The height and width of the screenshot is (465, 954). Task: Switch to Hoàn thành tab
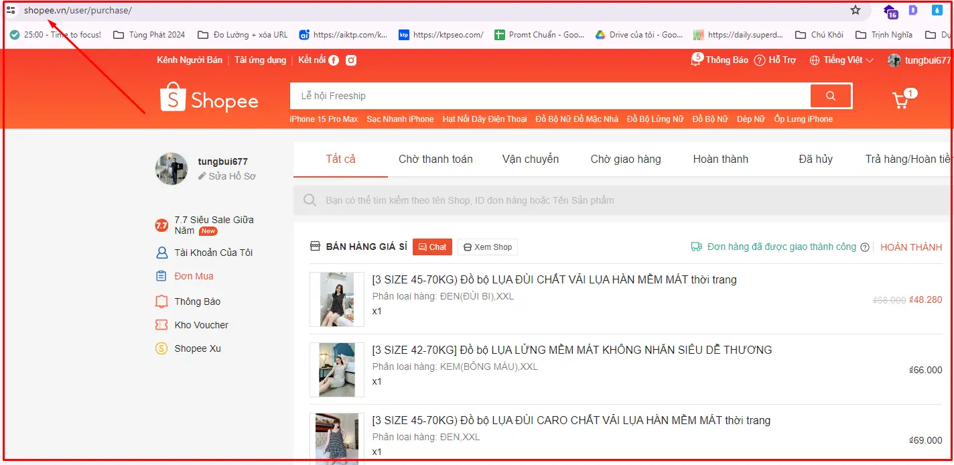click(721, 159)
